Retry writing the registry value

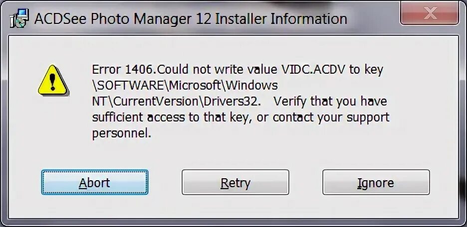coord(235,182)
